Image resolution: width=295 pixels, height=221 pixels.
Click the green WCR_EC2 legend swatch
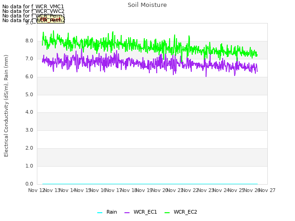[167, 213]
